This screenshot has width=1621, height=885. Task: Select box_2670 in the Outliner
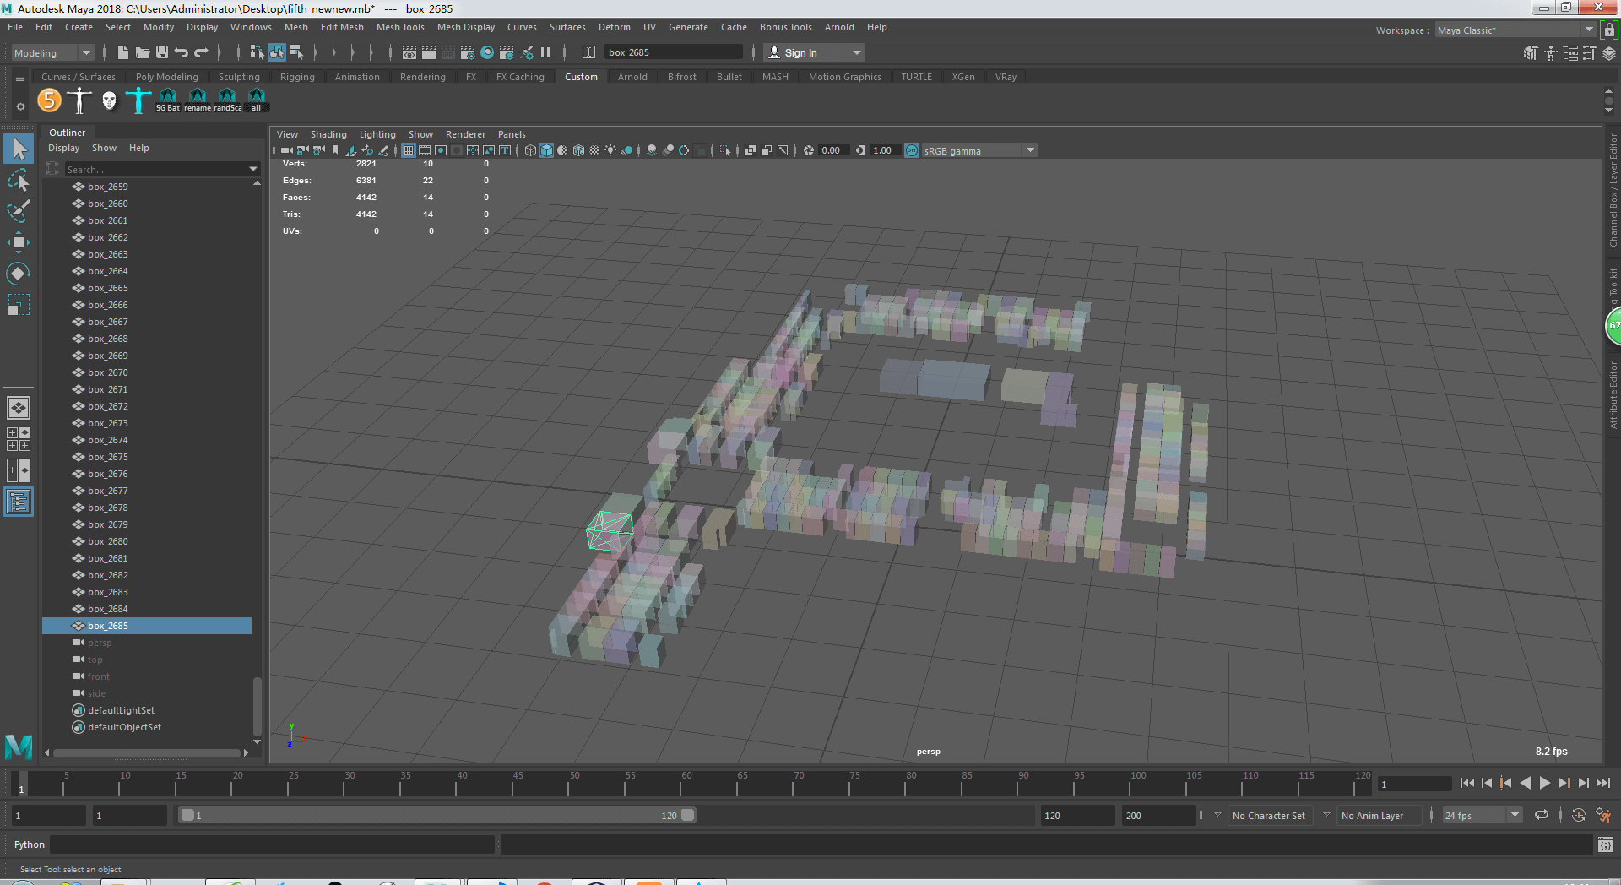108,372
